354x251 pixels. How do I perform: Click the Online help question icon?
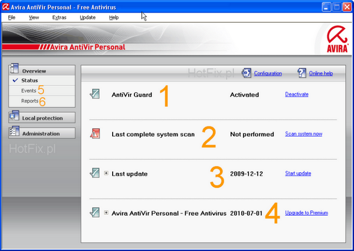pyautogui.click(x=302, y=73)
